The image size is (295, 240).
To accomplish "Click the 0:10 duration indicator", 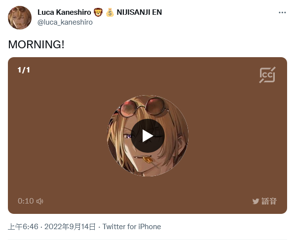I will (x=26, y=201).
